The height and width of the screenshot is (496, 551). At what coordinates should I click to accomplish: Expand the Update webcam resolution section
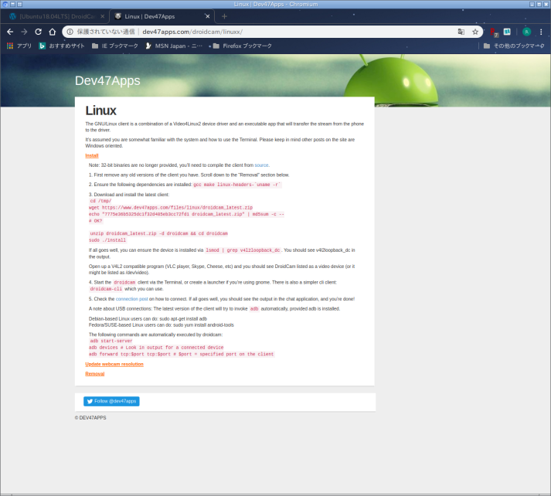[x=114, y=364]
